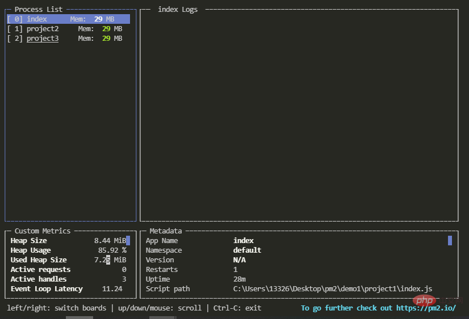469x319 pixels.
Task: Click the Used Heap Size label
Action: [39, 260]
